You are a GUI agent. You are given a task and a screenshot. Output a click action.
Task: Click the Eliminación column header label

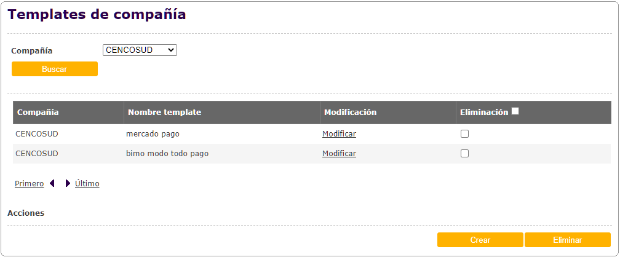[483, 113]
